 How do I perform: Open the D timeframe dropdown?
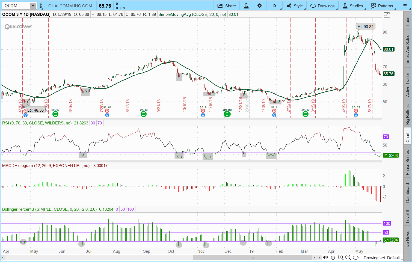(x=274, y=6)
